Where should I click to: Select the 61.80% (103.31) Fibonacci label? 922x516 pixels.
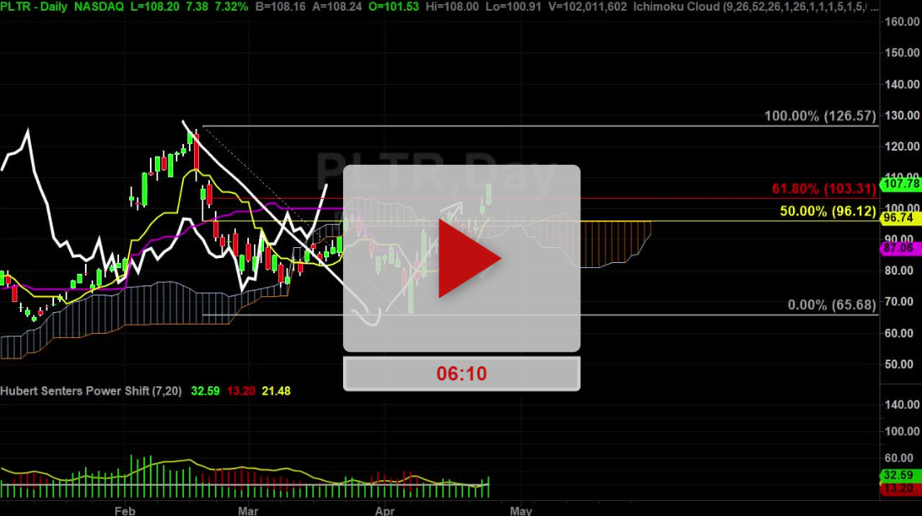point(824,189)
